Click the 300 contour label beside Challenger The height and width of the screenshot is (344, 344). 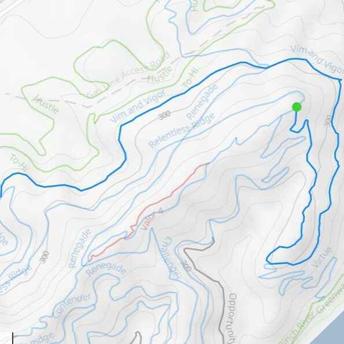[x=186, y=266]
